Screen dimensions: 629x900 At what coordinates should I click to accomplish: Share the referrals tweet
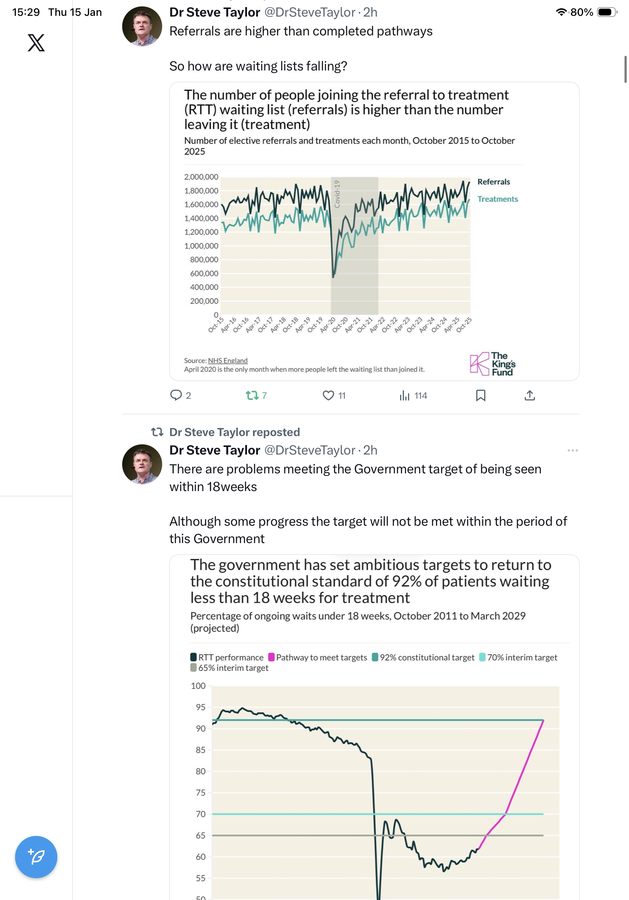[x=529, y=395]
